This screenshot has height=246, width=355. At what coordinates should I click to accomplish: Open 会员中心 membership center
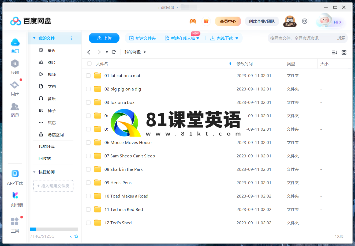click(228, 21)
